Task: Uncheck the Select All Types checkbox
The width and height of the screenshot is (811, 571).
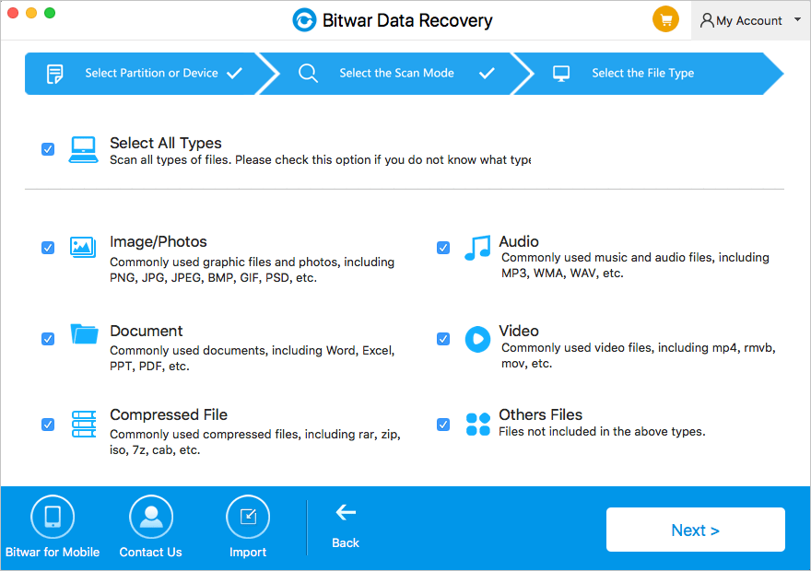Action: pos(48,149)
